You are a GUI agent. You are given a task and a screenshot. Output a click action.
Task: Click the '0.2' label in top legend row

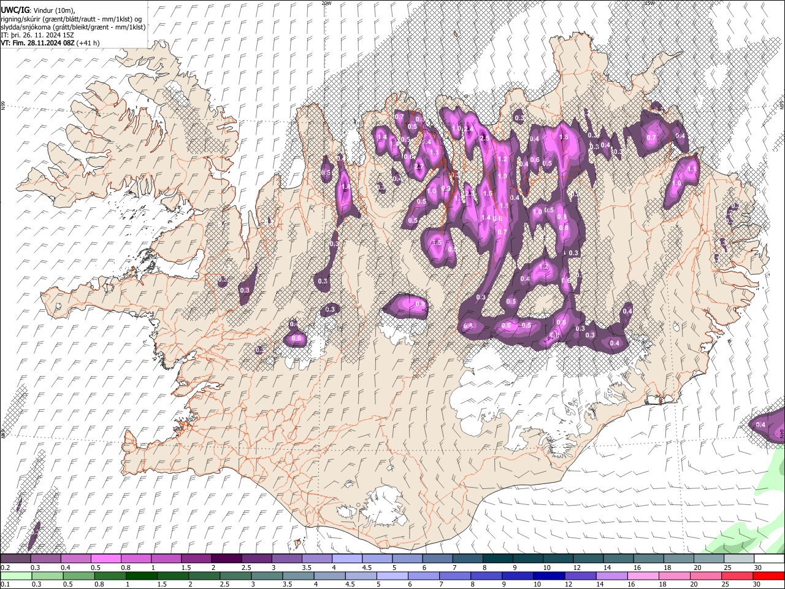[5, 568]
